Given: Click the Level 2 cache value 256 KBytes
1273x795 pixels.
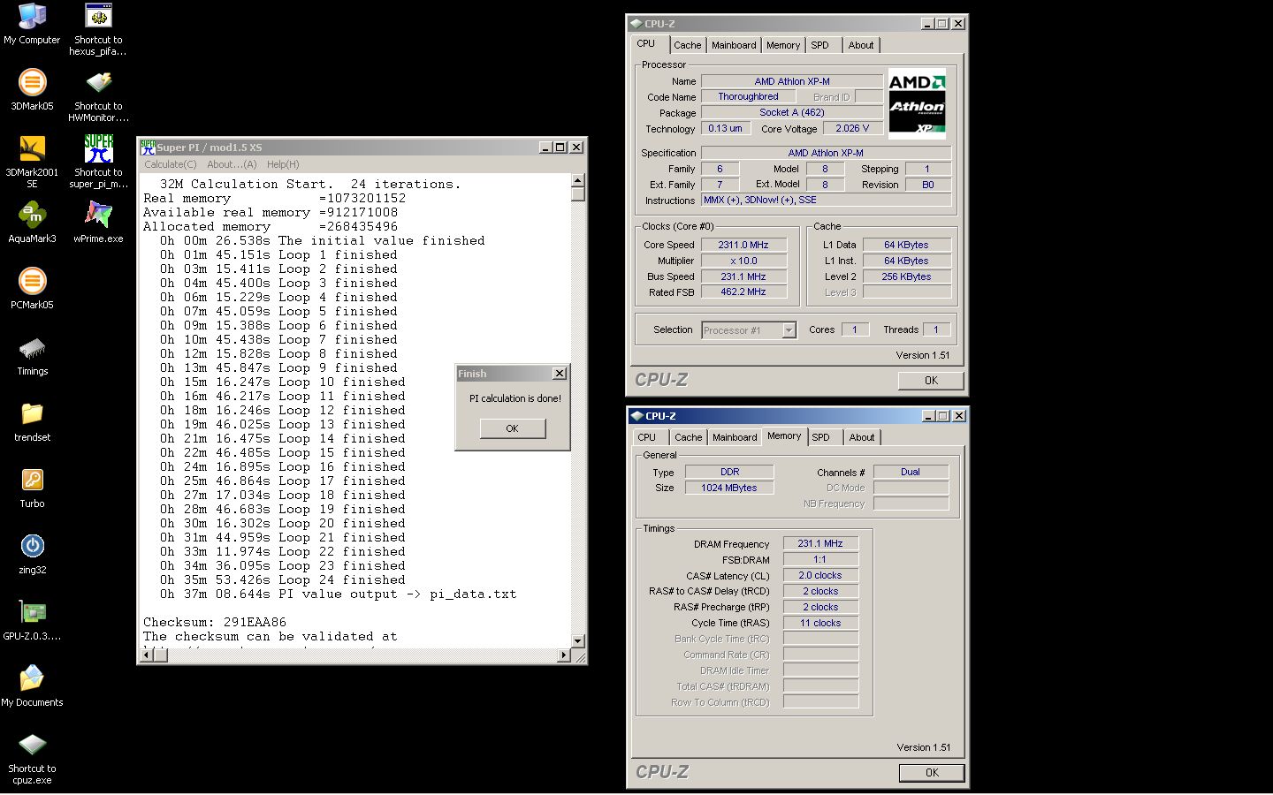Looking at the screenshot, I should (x=906, y=276).
